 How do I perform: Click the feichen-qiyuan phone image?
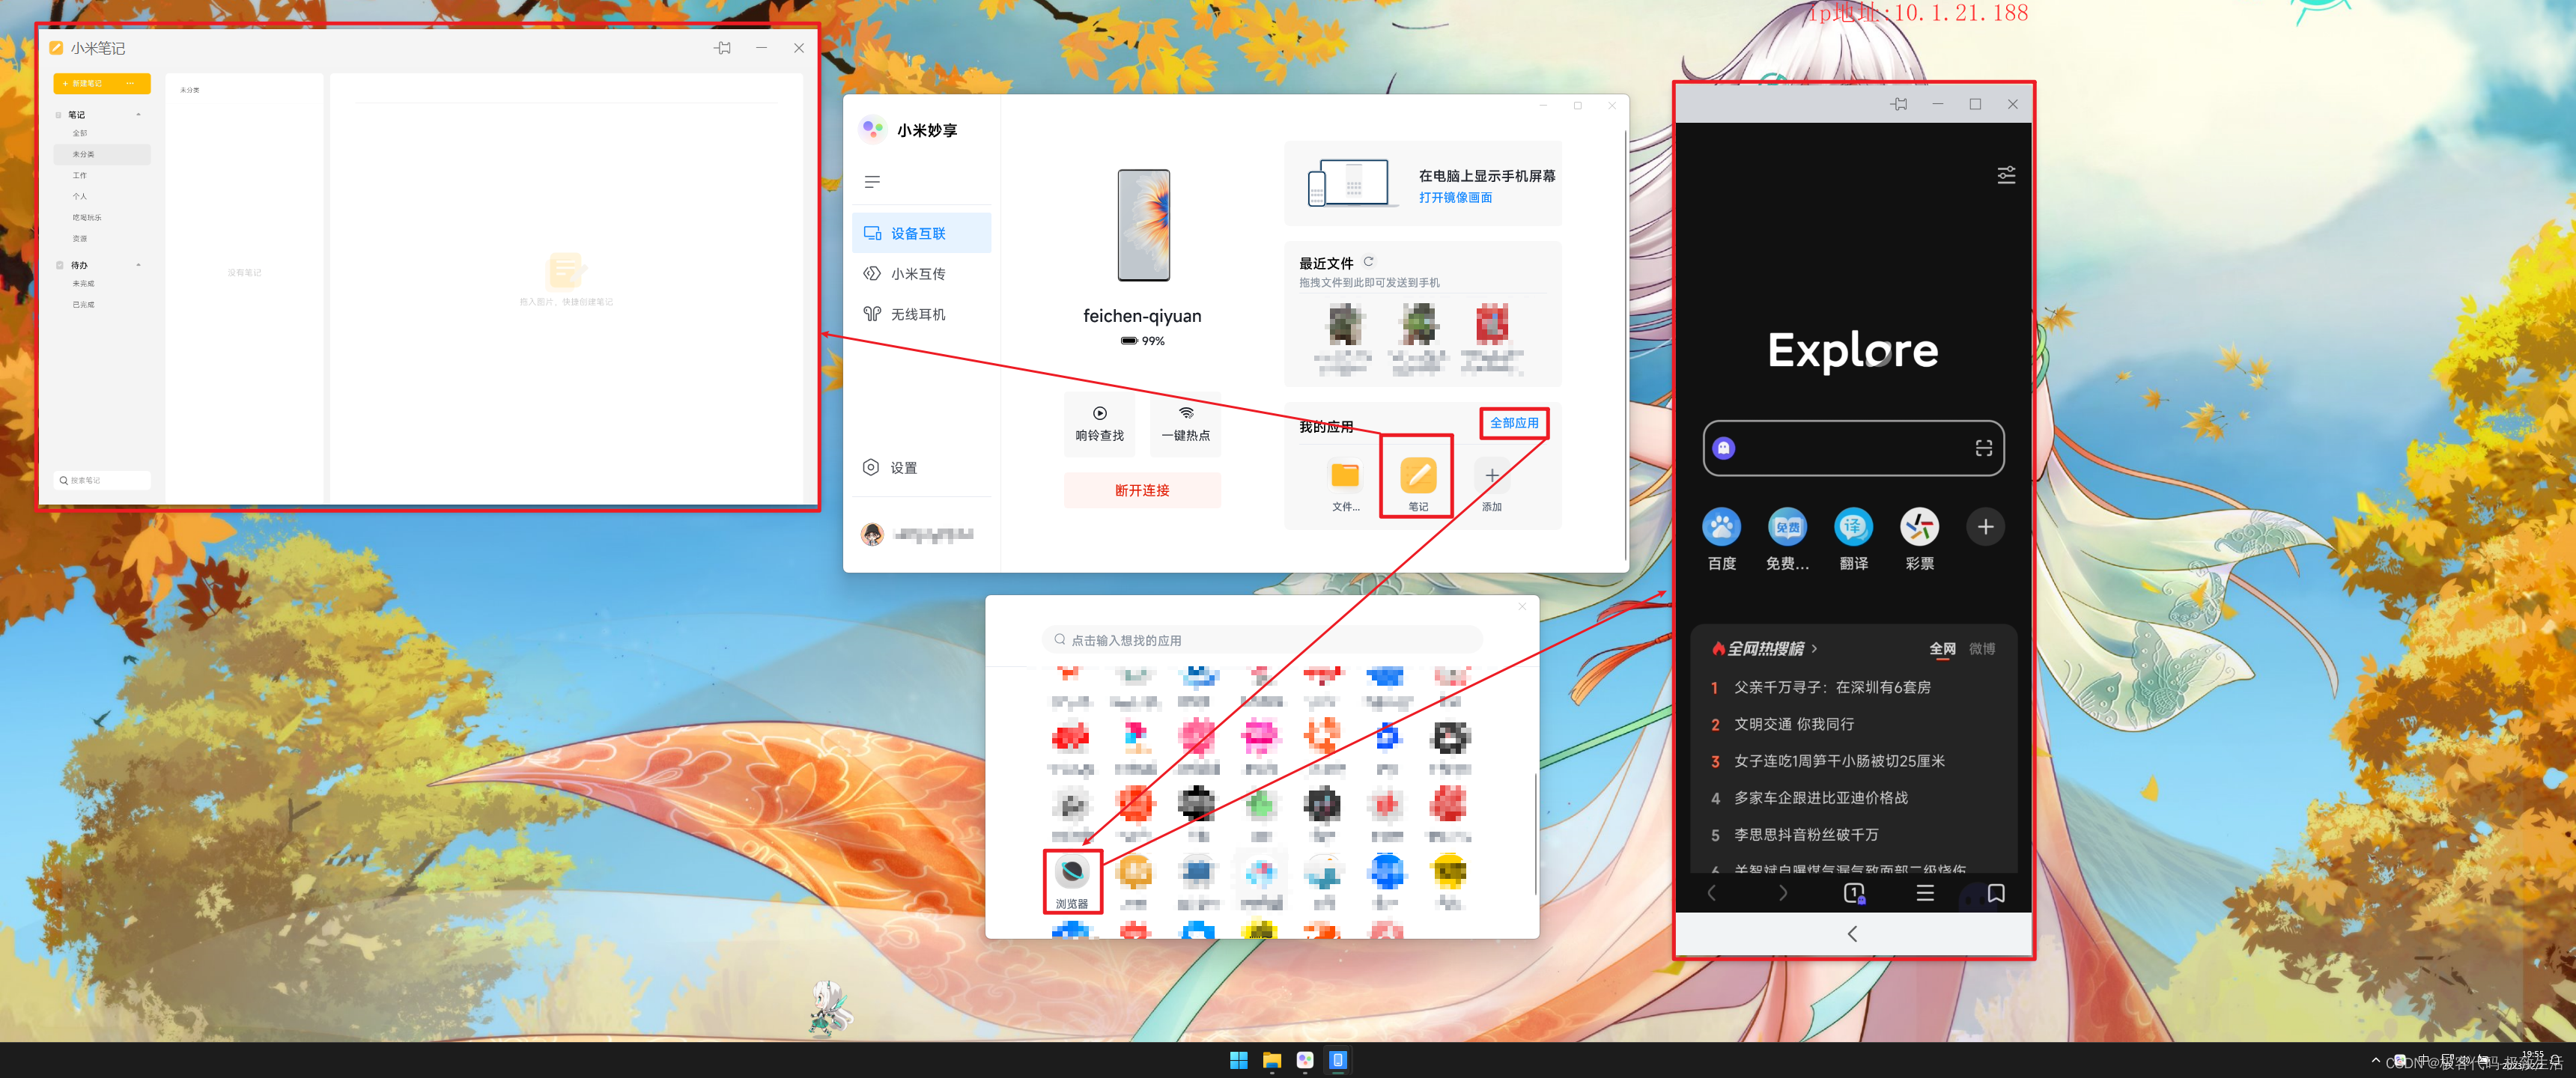[x=1143, y=225]
